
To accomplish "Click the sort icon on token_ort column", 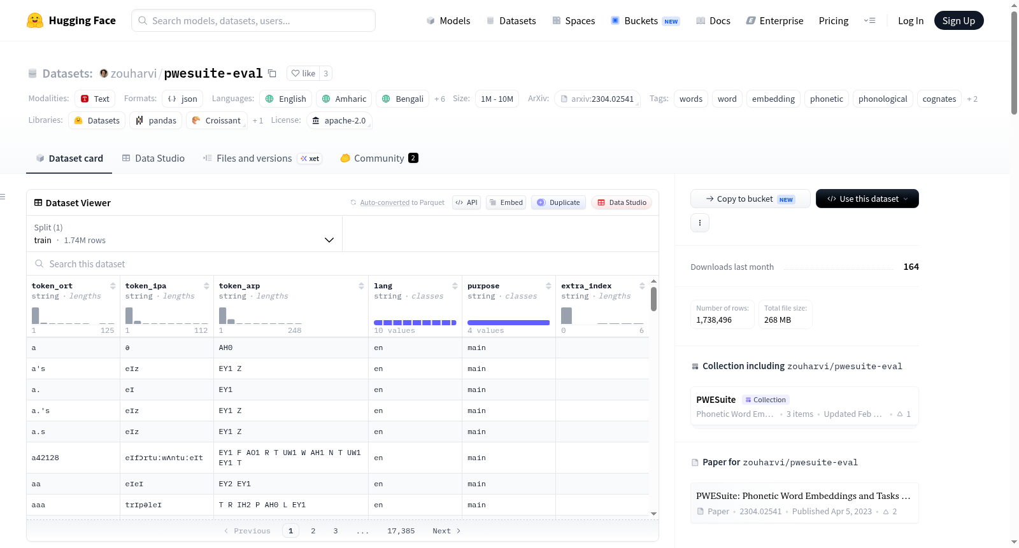I will [x=113, y=286].
